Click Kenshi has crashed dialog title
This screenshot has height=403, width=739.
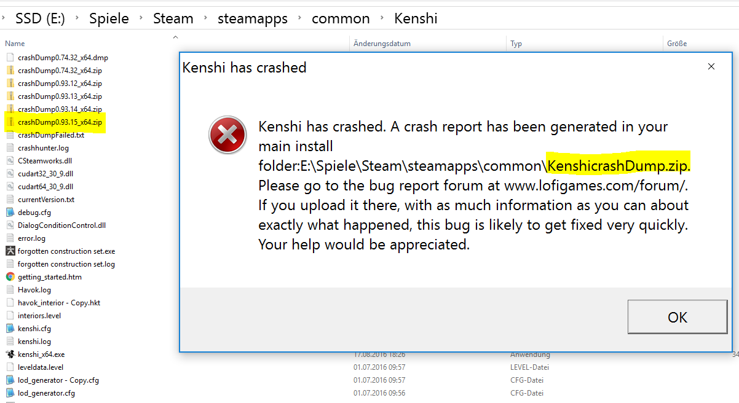[x=244, y=67]
